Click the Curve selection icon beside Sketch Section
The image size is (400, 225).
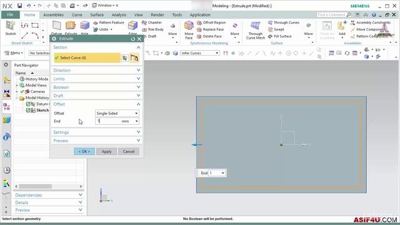point(134,58)
